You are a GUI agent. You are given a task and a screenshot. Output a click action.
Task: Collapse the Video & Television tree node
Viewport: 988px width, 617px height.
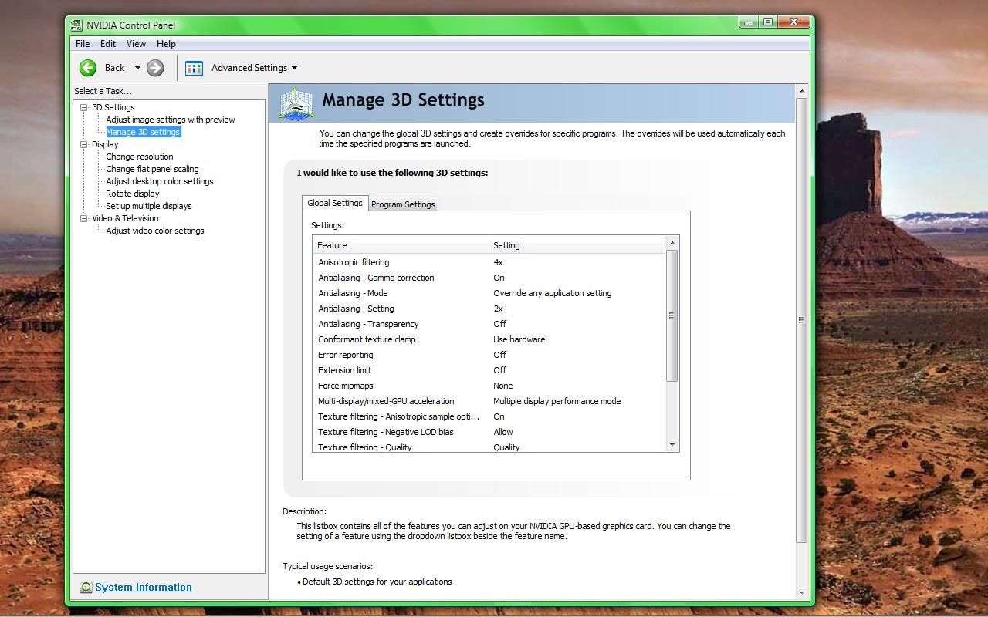tap(84, 218)
